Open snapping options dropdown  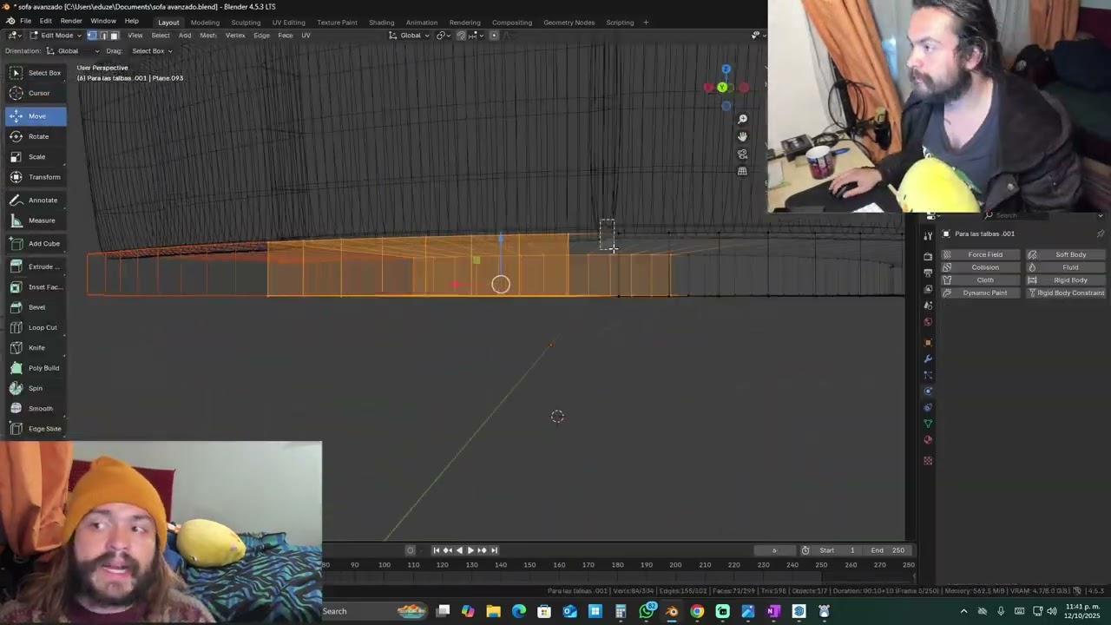474,36
